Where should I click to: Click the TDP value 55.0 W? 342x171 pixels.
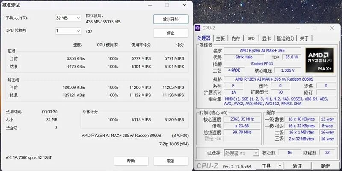pyautogui.click(x=292, y=57)
